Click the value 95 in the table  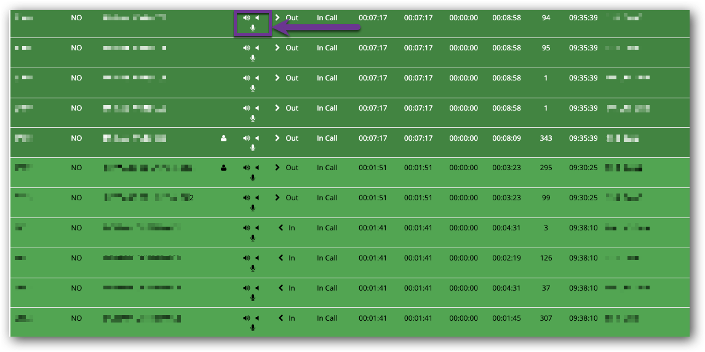click(x=546, y=47)
